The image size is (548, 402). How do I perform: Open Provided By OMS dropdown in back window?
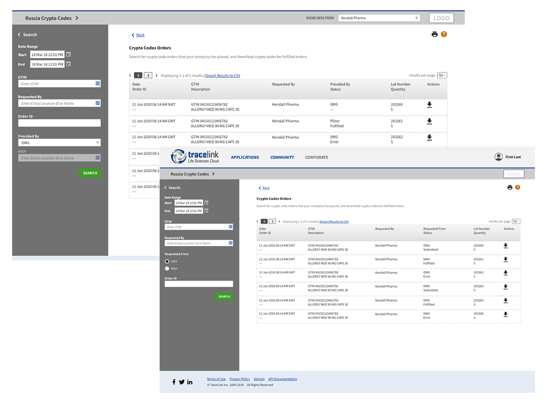coord(59,143)
